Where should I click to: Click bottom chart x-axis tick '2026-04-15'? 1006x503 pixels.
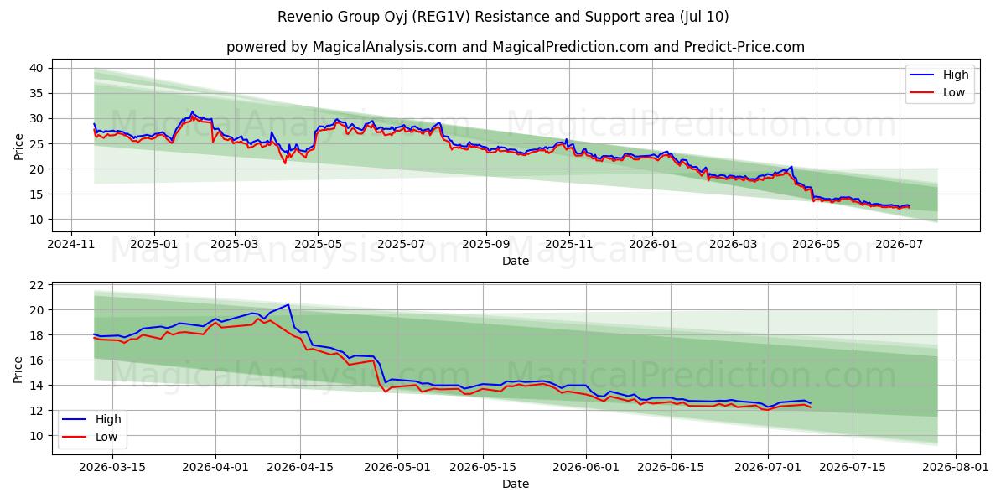click(301, 468)
